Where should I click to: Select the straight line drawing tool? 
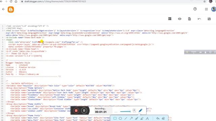coord(126,118)
